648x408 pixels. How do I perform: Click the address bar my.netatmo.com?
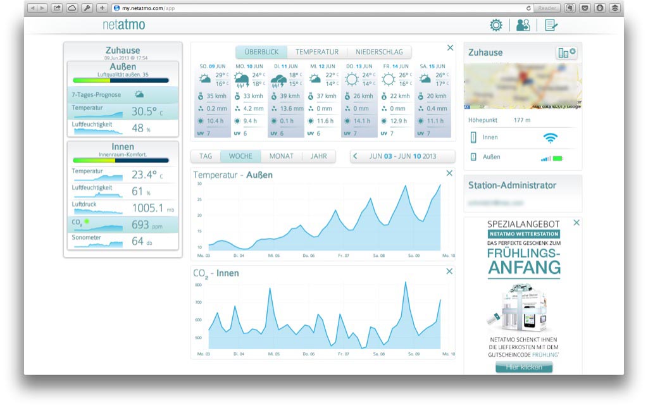318,8
